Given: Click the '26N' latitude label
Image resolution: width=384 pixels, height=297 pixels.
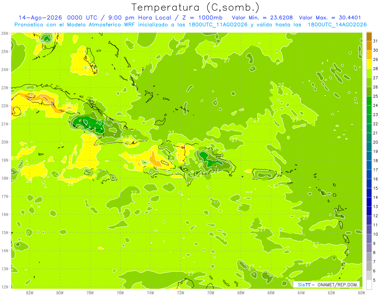Looking at the screenshot, I should click(x=5, y=33).
